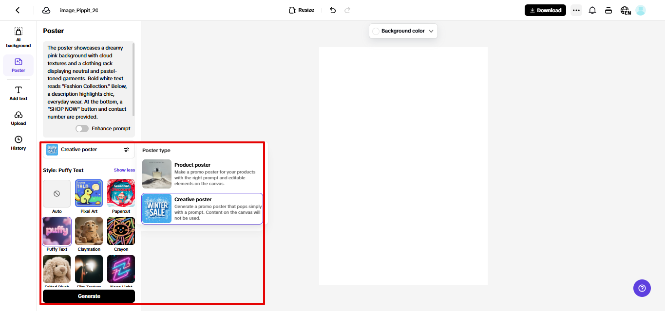The height and width of the screenshot is (311, 665).
Task: Toggle the Enhance prompt switch
Action: pos(82,128)
